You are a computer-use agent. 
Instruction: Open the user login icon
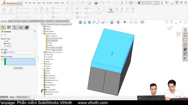click(162, 3)
